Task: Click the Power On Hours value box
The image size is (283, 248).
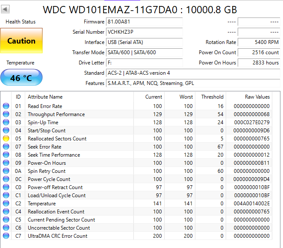Action: (259, 63)
